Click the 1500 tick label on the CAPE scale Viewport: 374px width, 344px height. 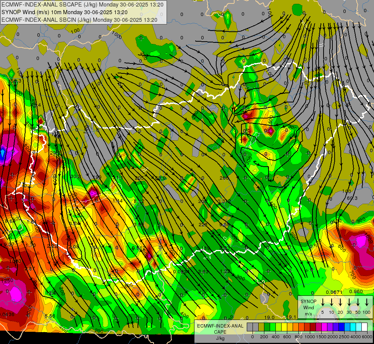tap(321, 337)
